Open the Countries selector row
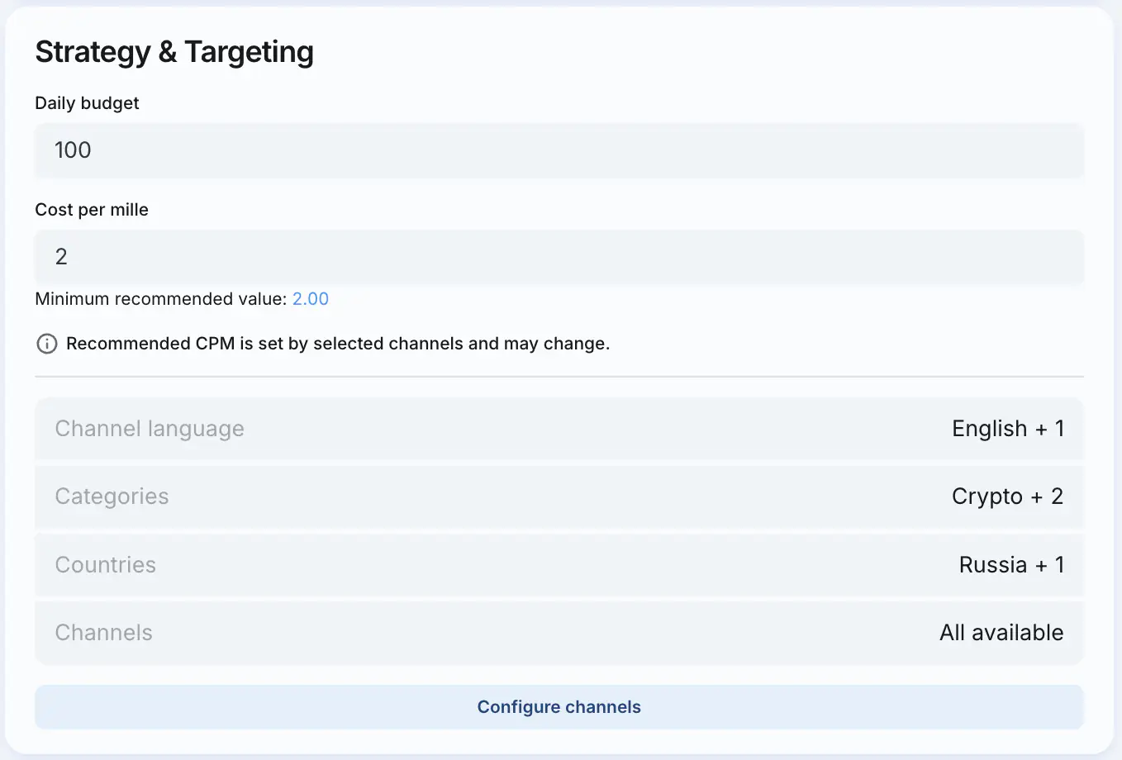1122x760 pixels. (559, 565)
